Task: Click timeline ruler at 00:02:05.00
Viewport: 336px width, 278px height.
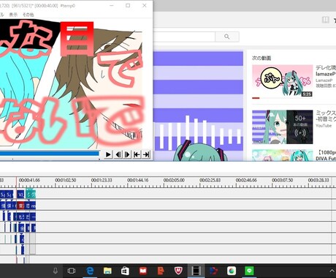Action: [x=174, y=180]
